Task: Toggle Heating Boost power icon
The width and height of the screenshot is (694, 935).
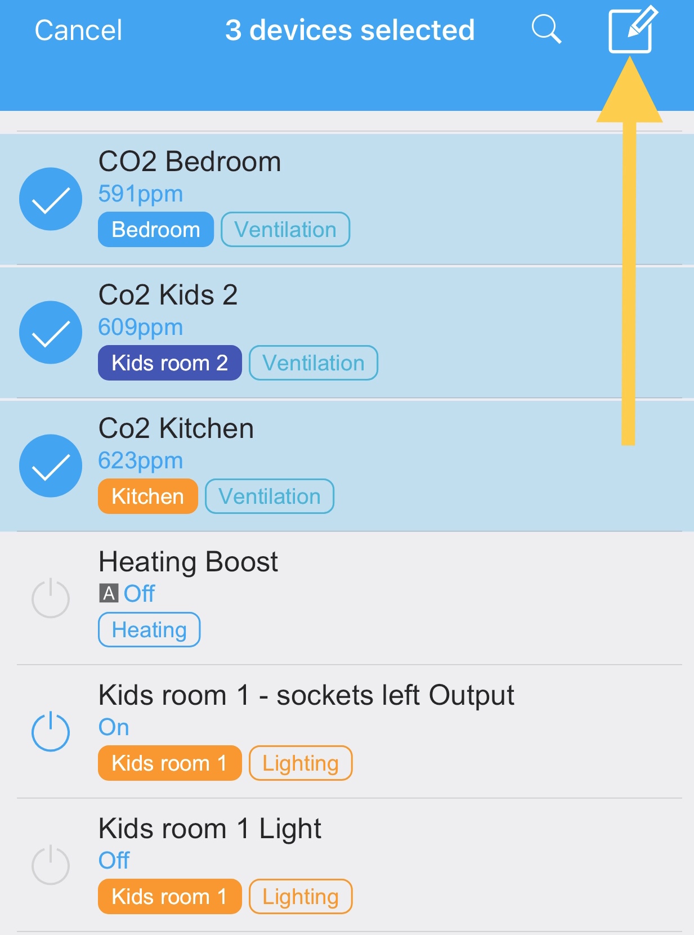Action: (x=51, y=598)
